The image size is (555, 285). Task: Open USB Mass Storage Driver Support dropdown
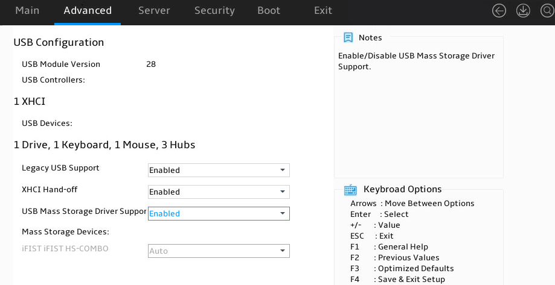coord(219,214)
